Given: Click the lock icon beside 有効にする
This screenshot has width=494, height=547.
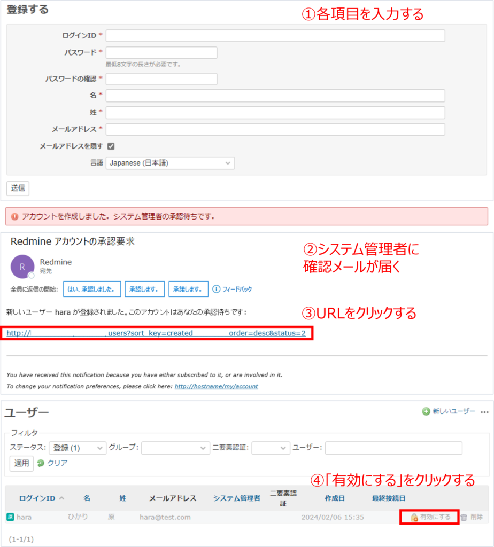Looking at the screenshot, I should (414, 517).
